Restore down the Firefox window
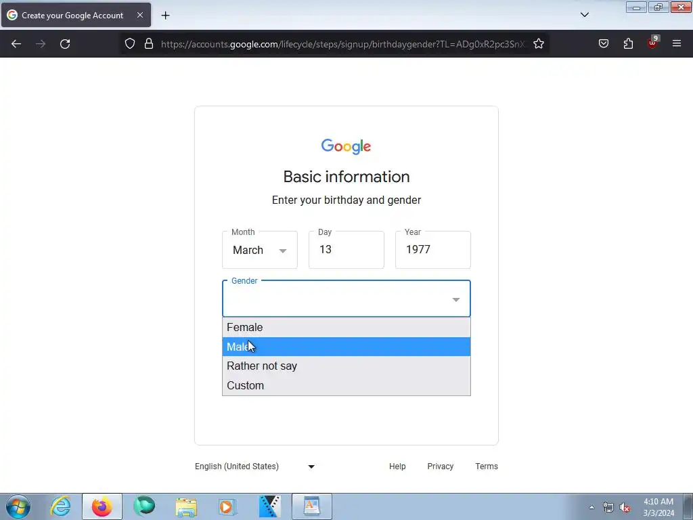 tap(658, 7)
